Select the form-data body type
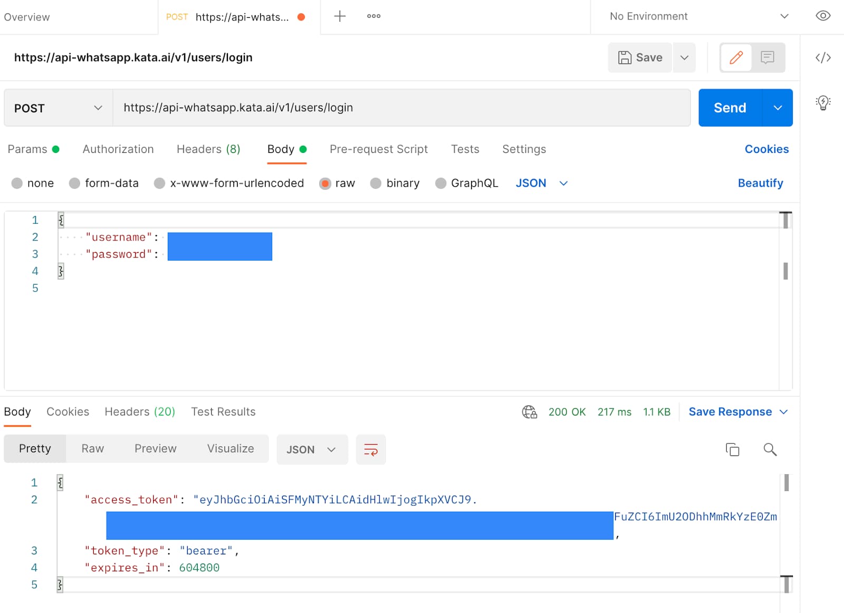The image size is (844, 613). click(104, 183)
